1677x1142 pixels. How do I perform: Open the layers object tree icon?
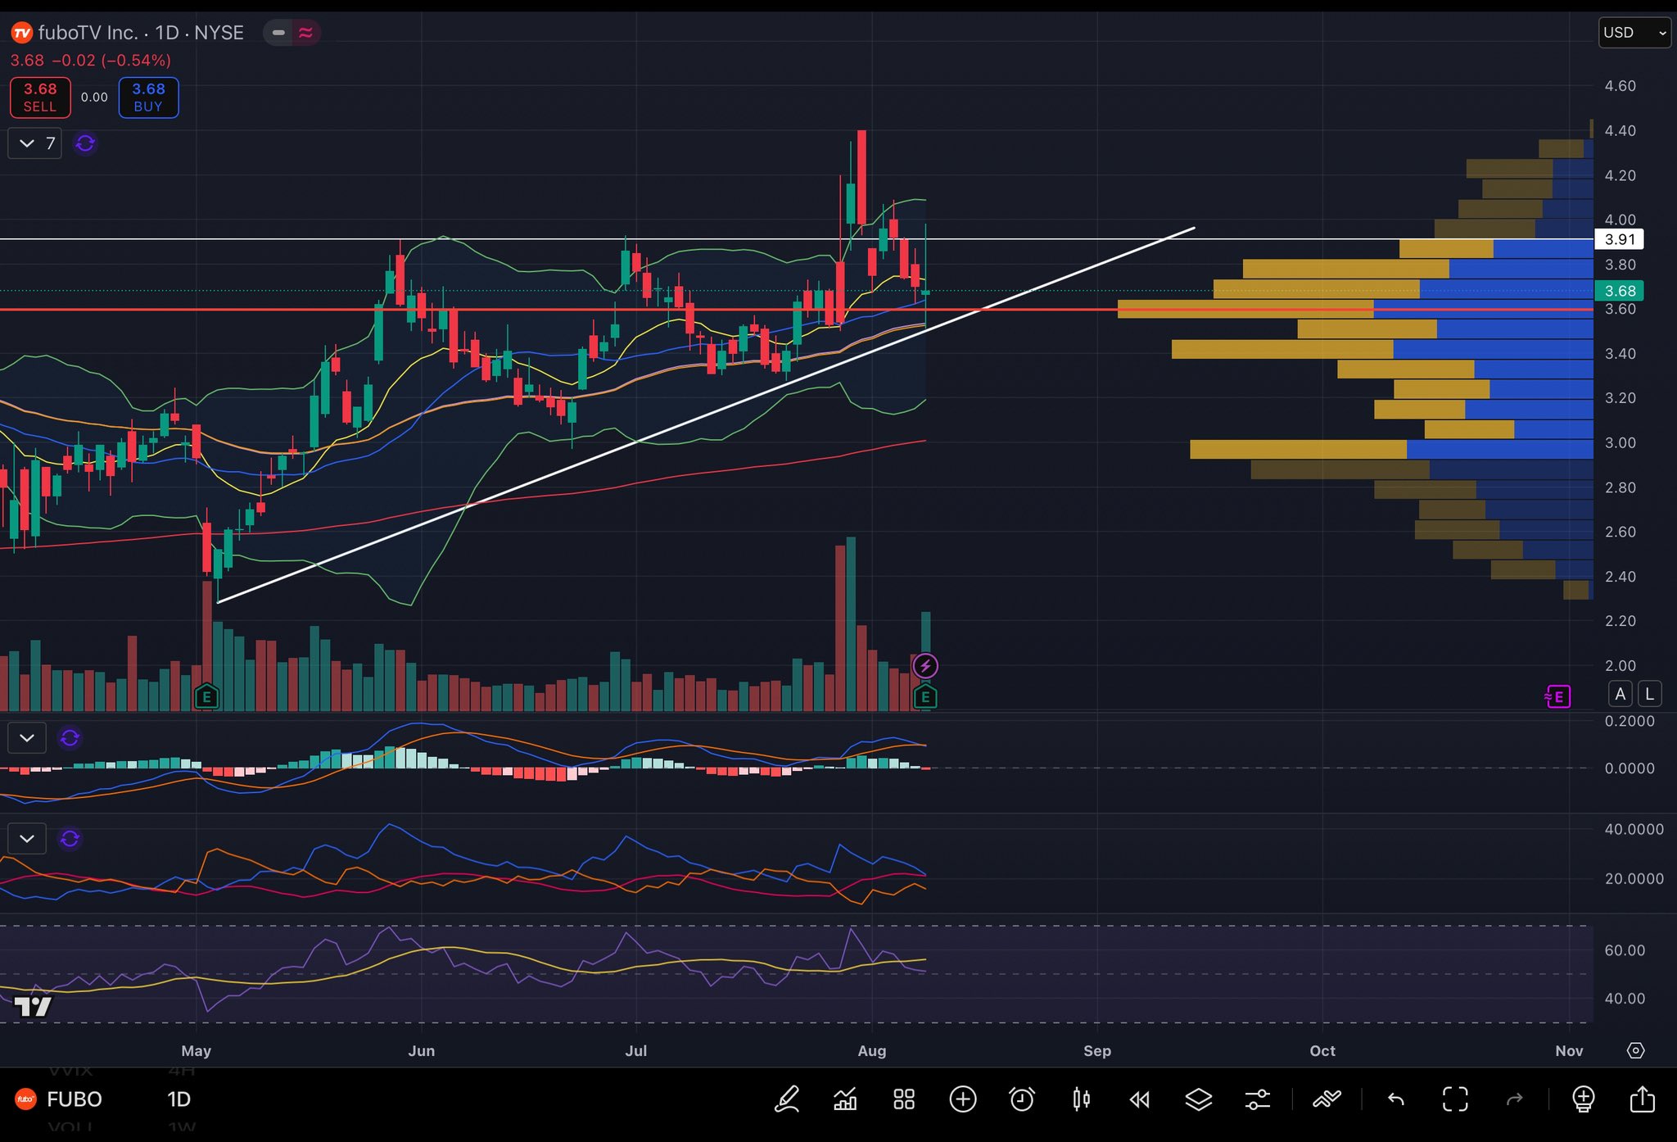[1198, 1099]
